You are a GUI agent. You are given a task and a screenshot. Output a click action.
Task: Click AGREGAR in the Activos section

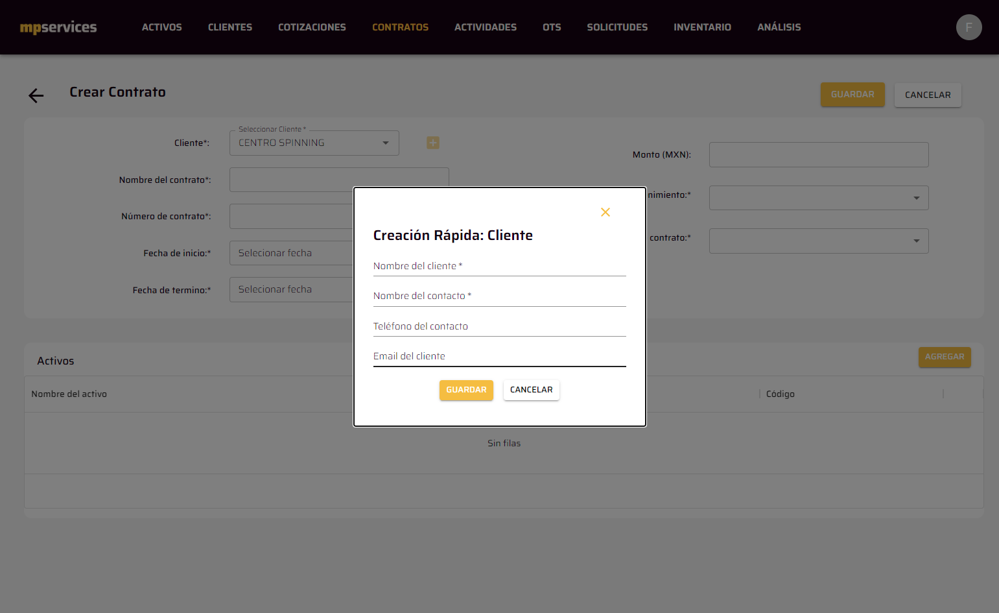tap(945, 357)
